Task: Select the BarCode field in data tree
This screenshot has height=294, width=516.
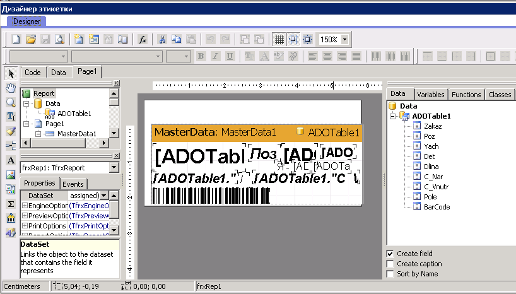Action: pos(437,206)
